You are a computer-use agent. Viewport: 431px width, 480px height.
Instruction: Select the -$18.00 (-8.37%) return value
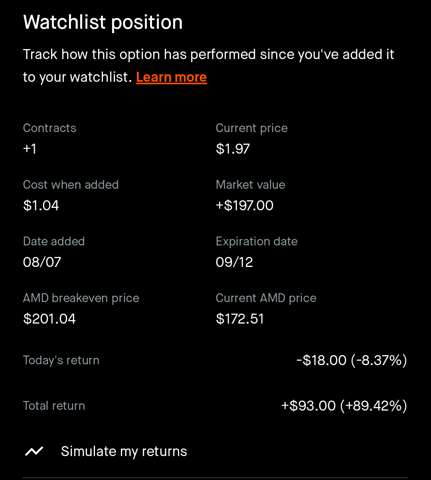click(352, 360)
